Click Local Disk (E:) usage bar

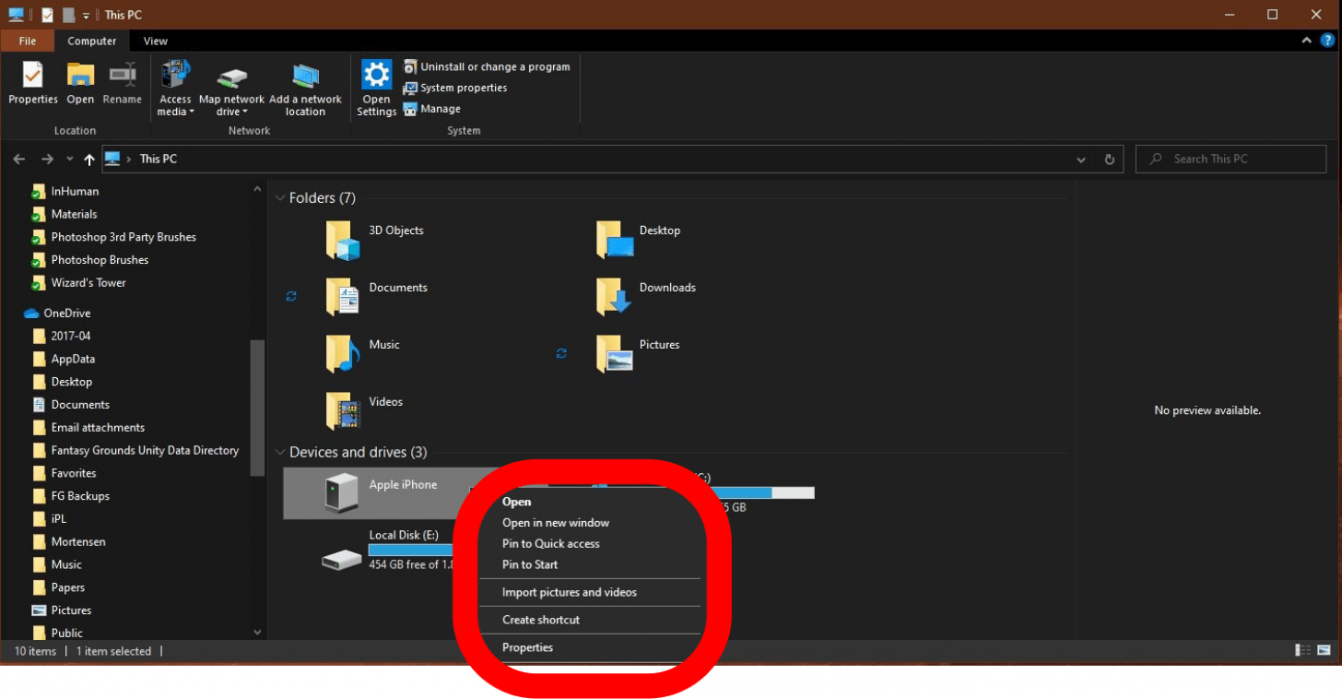(x=411, y=550)
